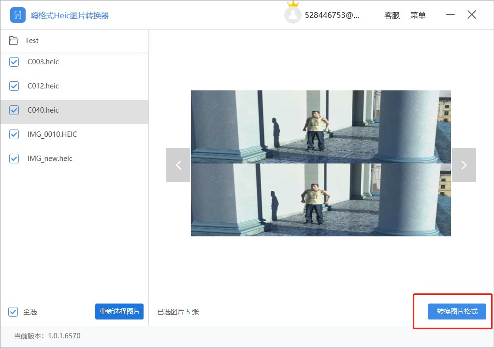
Task: Toggle the C040.heic checkbox
Action: 14,110
